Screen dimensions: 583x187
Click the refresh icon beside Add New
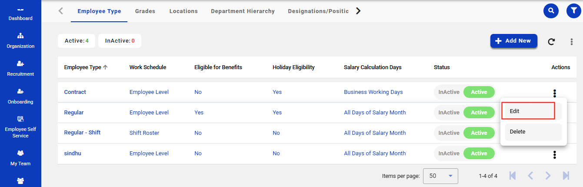tap(551, 42)
